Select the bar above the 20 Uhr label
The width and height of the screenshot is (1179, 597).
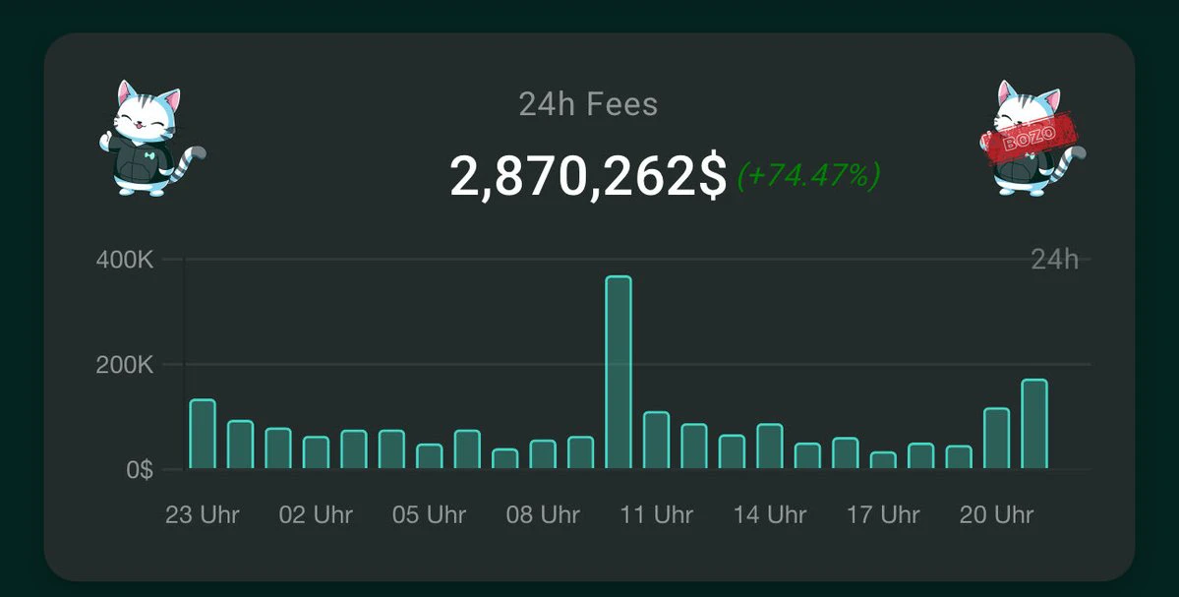(x=997, y=439)
